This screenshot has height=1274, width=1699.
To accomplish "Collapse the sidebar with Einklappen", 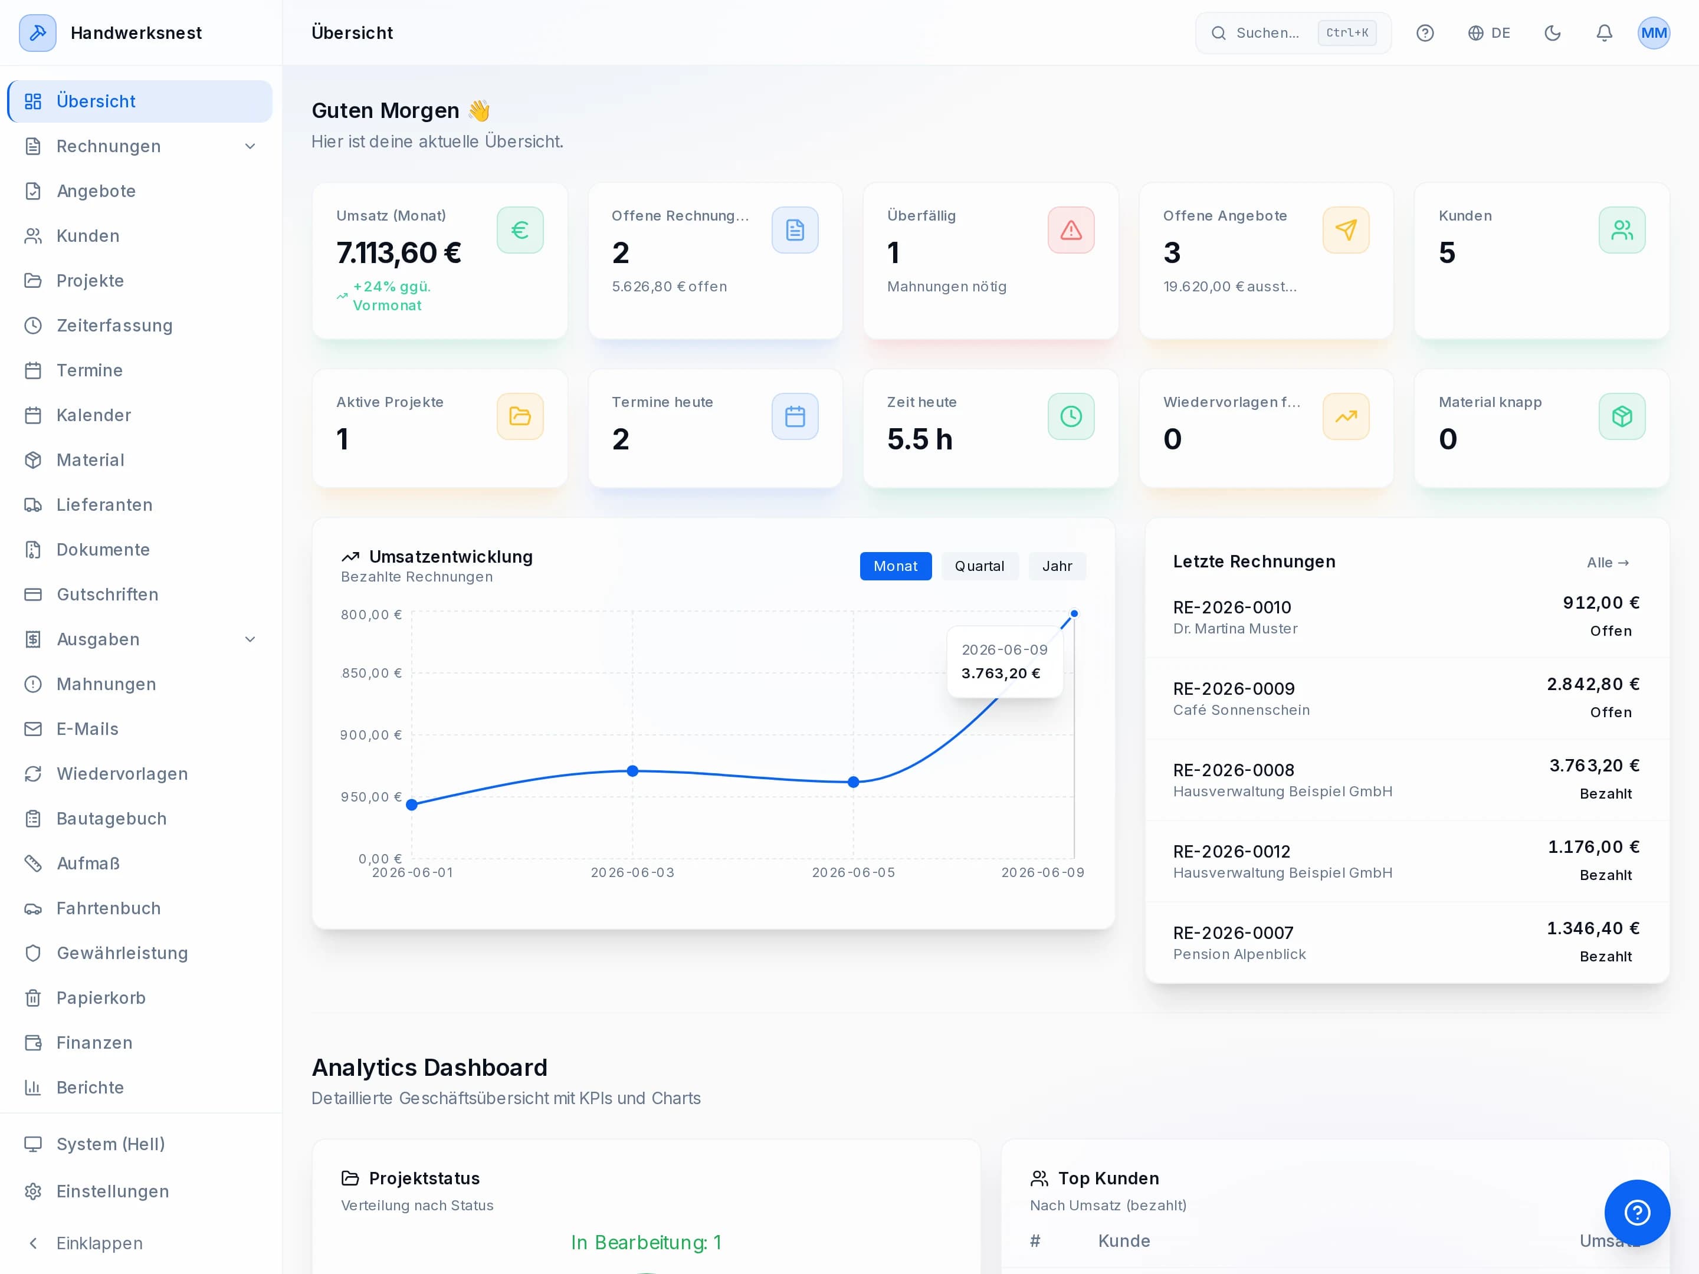I will [140, 1243].
